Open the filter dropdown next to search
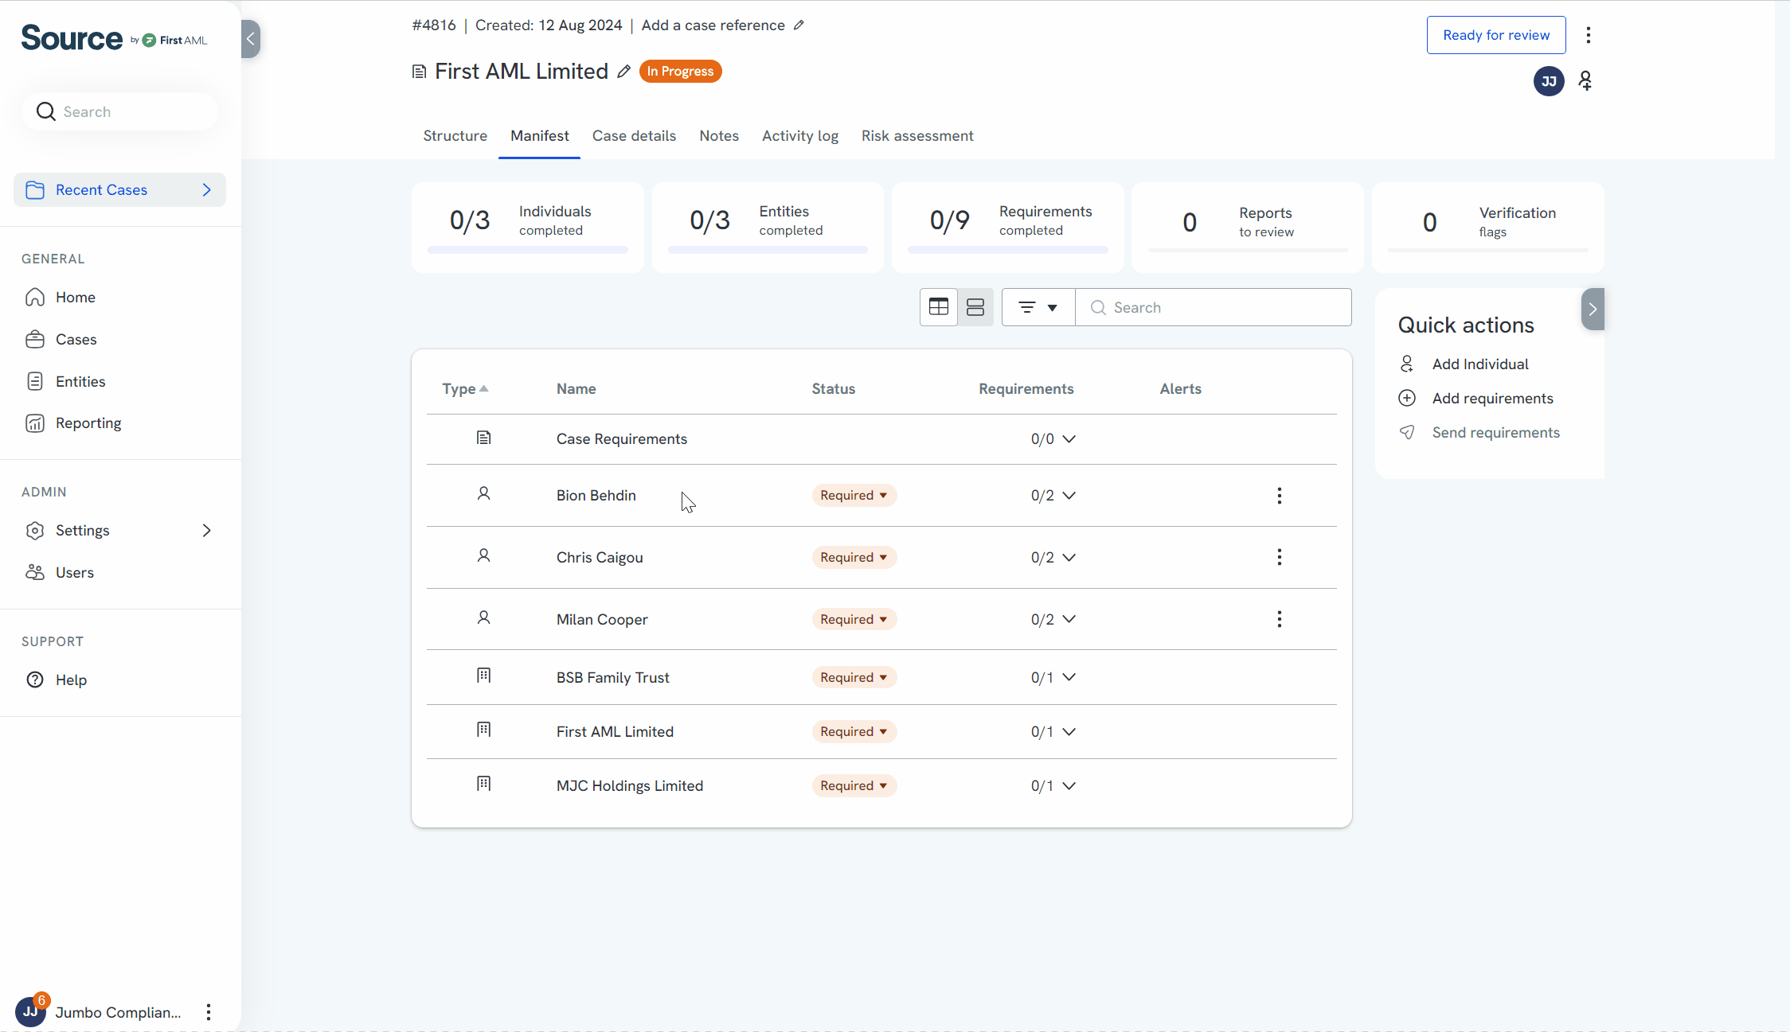 pos(1038,307)
